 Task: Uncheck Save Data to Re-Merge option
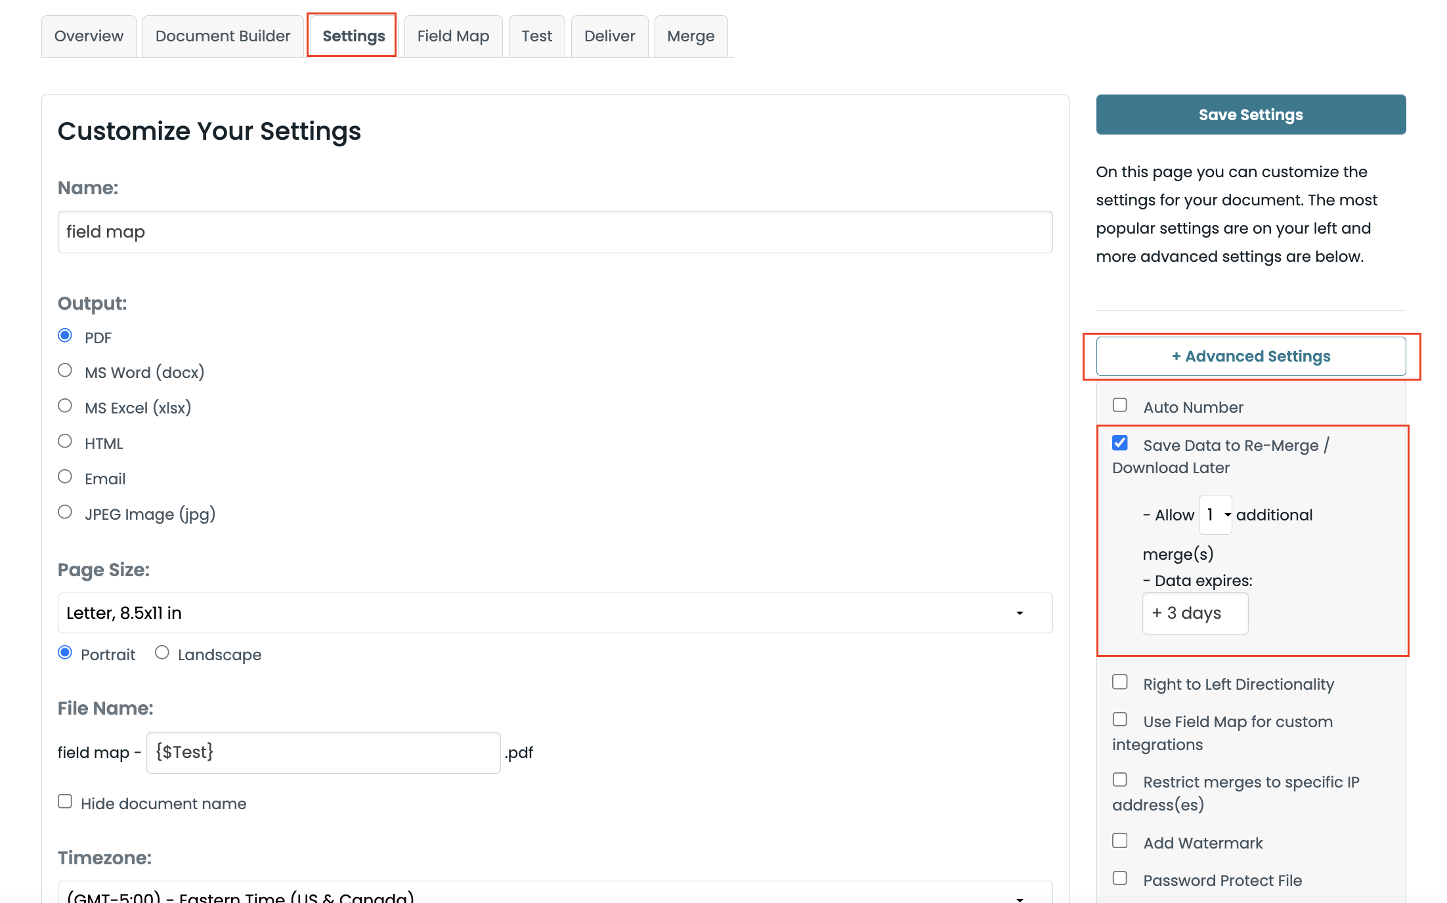tap(1120, 444)
